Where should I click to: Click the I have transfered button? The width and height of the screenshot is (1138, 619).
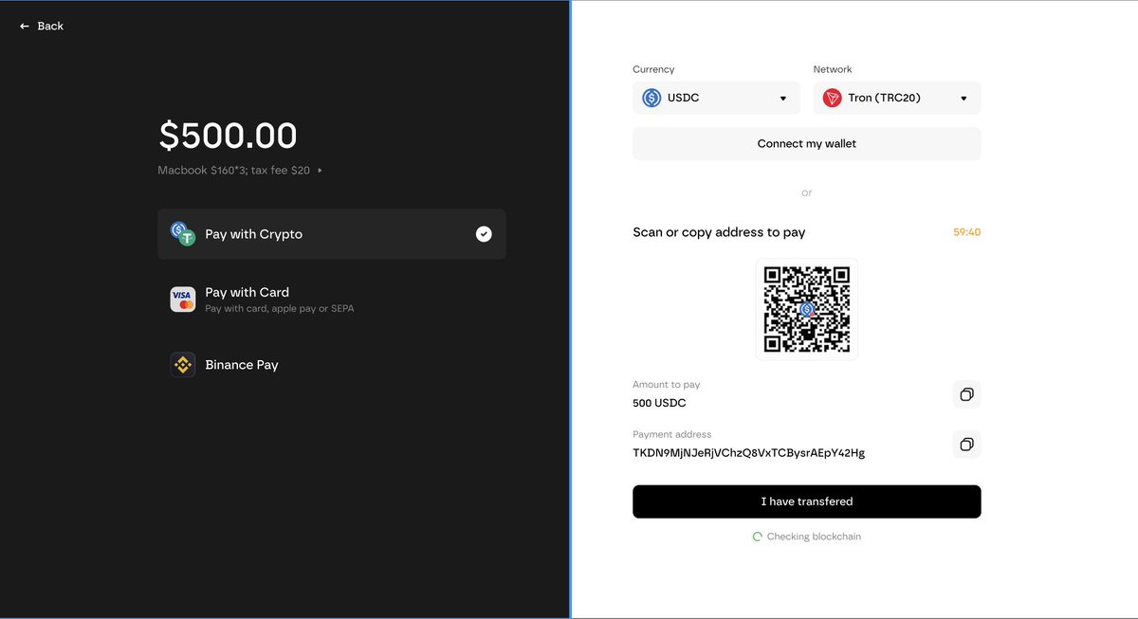807,501
